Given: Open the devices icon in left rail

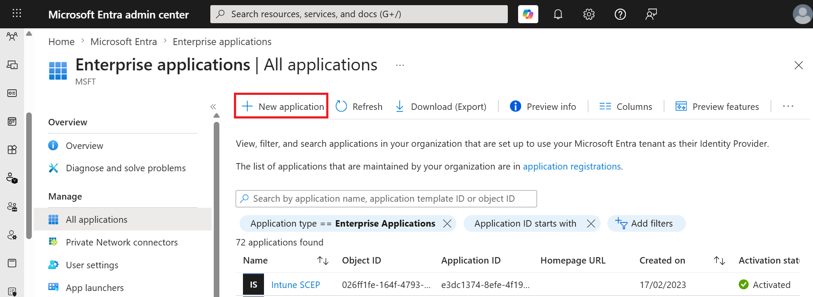Looking at the screenshot, I should [12, 65].
